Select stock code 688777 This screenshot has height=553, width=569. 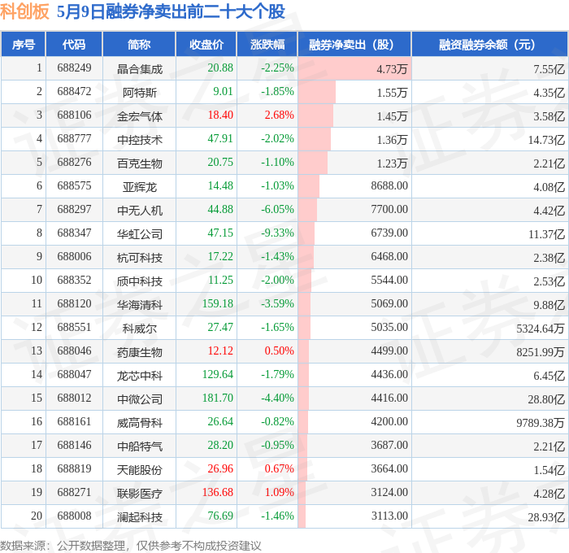(74, 139)
